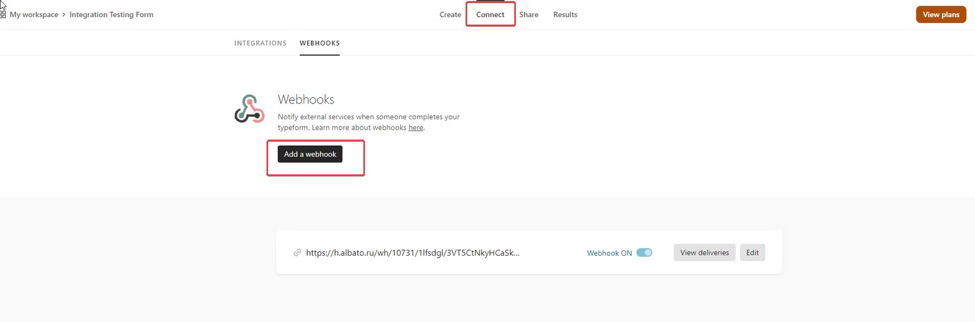Click the workspace grid icon
The image size is (975, 322).
click(2, 15)
